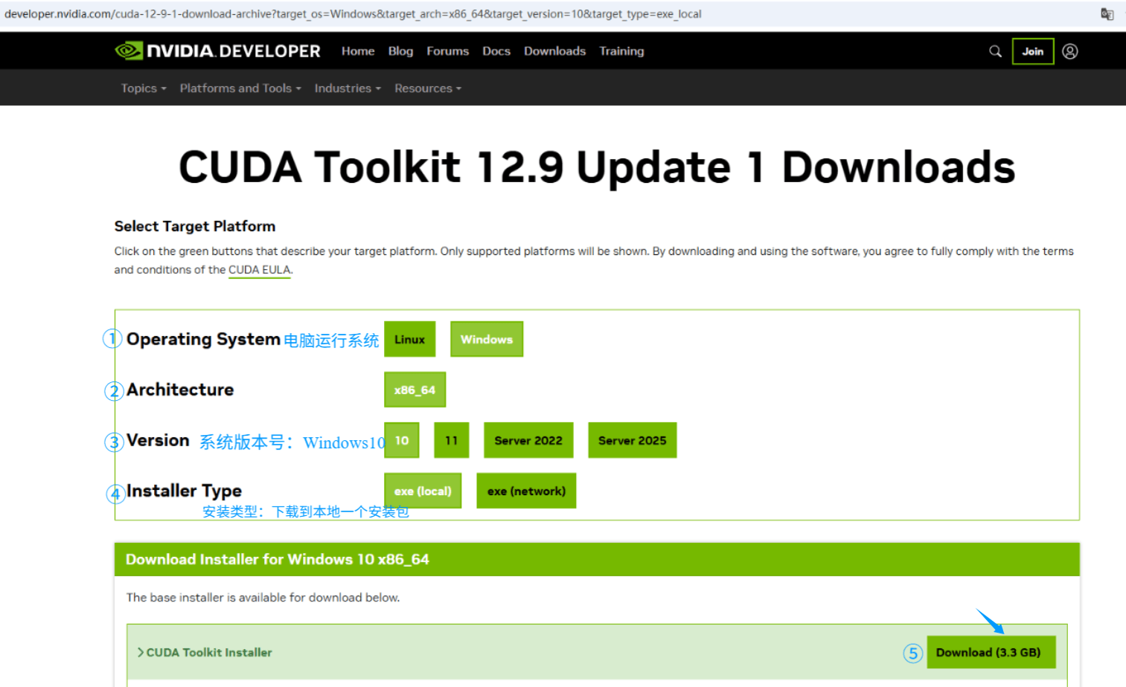Viewport: 1126px width, 687px height.
Task: Choose exe (local) installer type
Action: [423, 491]
